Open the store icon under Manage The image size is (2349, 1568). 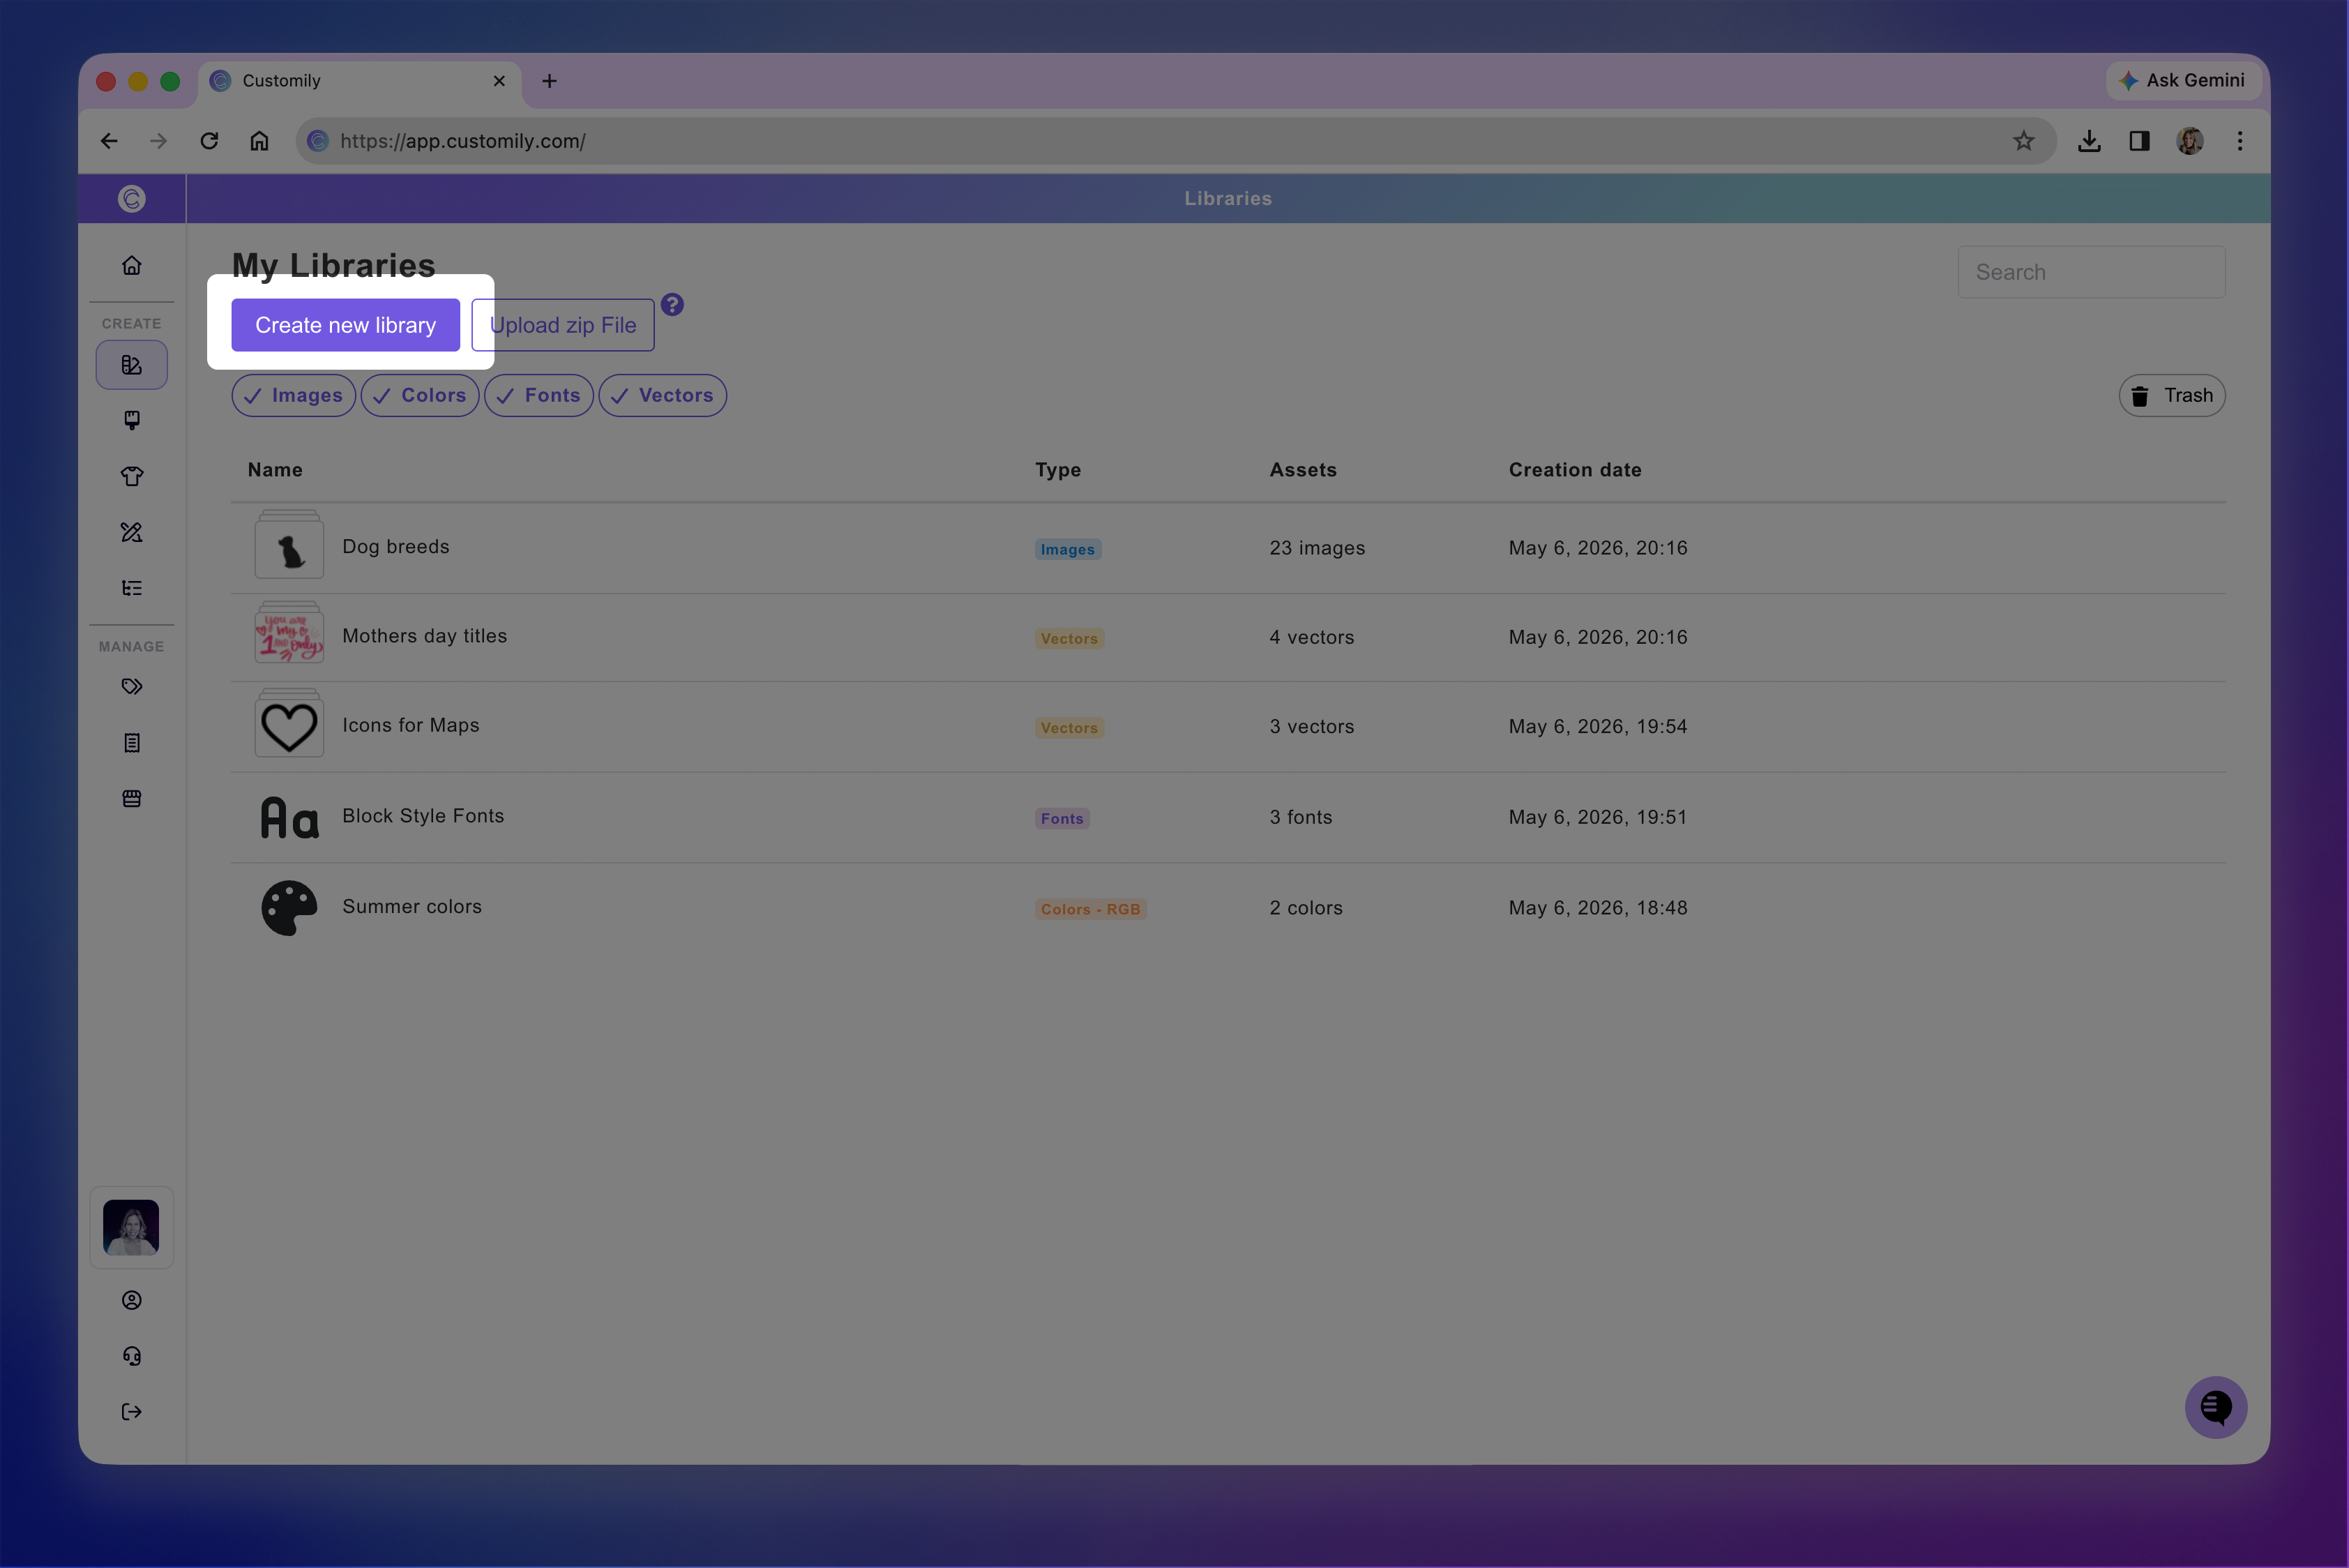point(131,798)
